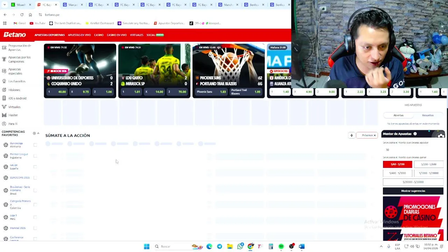Viewport: 448px width, 252px height.
Task: Open File Explorer in the taskbar
Action: [230, 246]
